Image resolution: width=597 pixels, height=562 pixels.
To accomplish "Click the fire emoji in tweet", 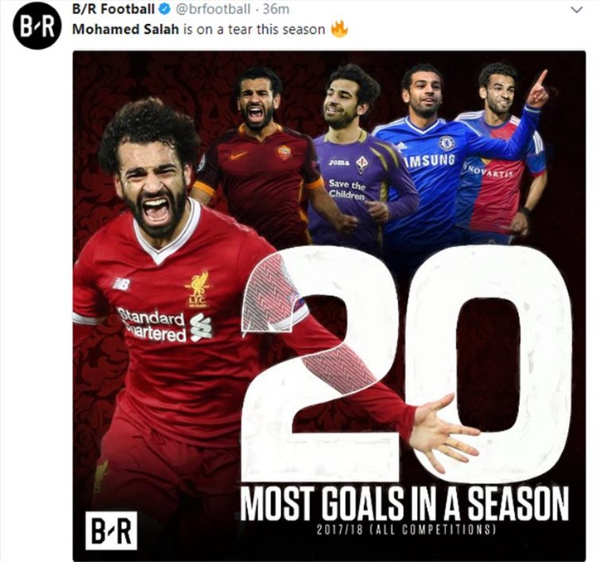I will pyautogui.click(x=339, y=28).
